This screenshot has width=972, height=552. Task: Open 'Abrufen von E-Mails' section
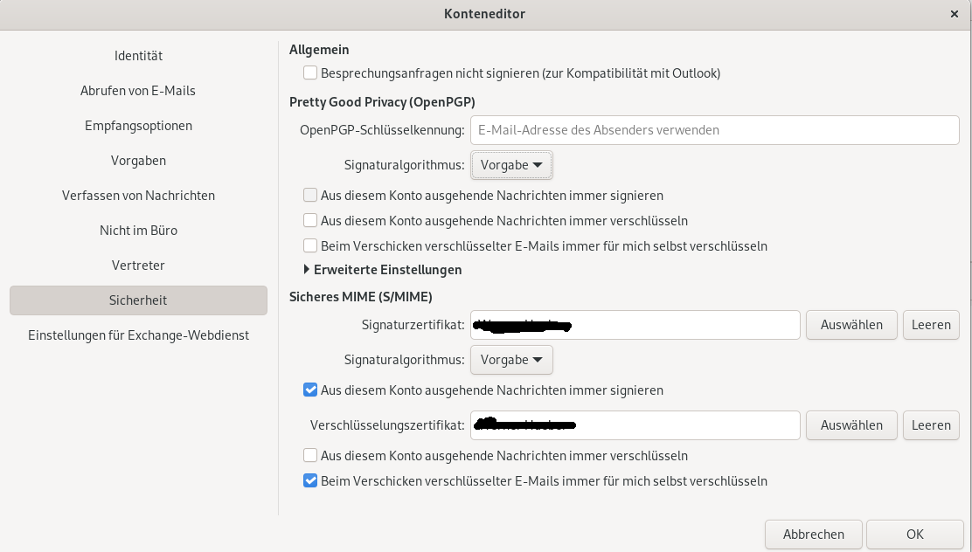(138, 91)
